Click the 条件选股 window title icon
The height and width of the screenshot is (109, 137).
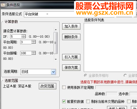pyautogui.click(x=3, y=5)
